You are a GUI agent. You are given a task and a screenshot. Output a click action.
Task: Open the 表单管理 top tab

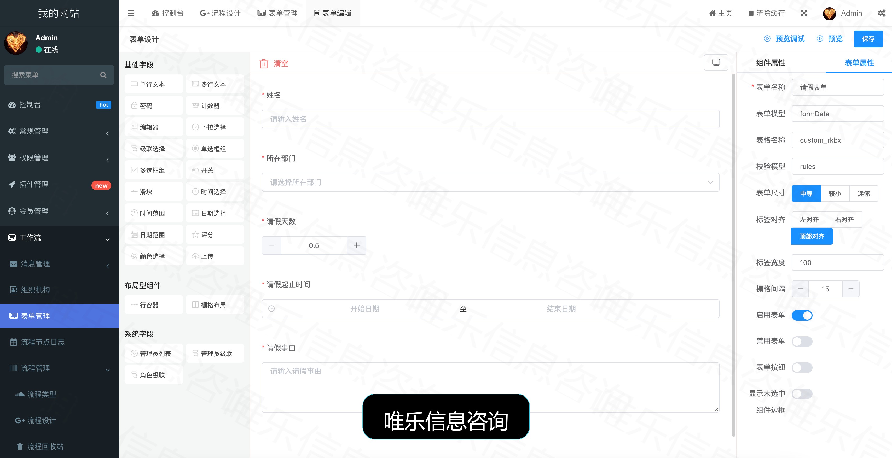(277, 13)
